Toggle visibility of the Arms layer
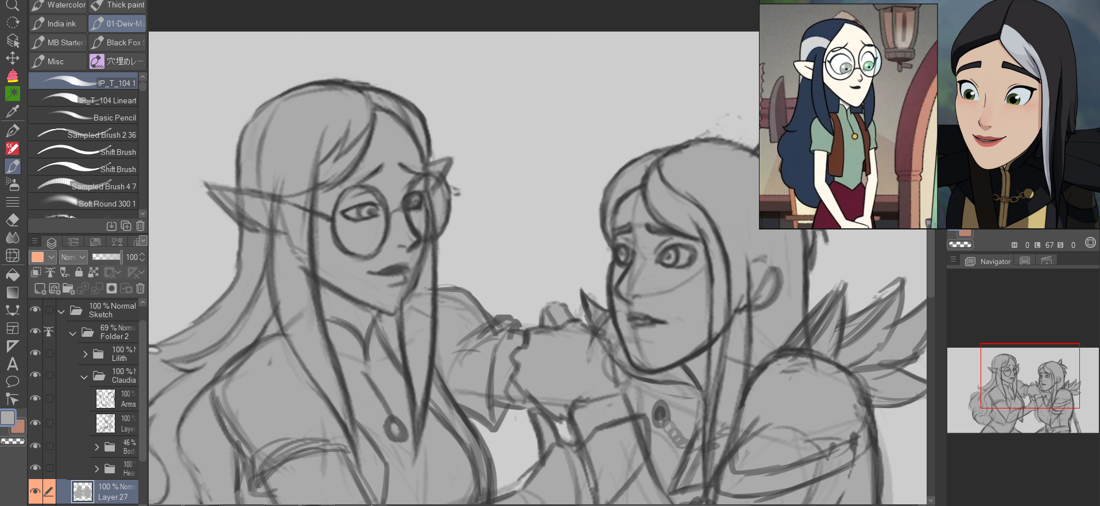 pos(35,398)
